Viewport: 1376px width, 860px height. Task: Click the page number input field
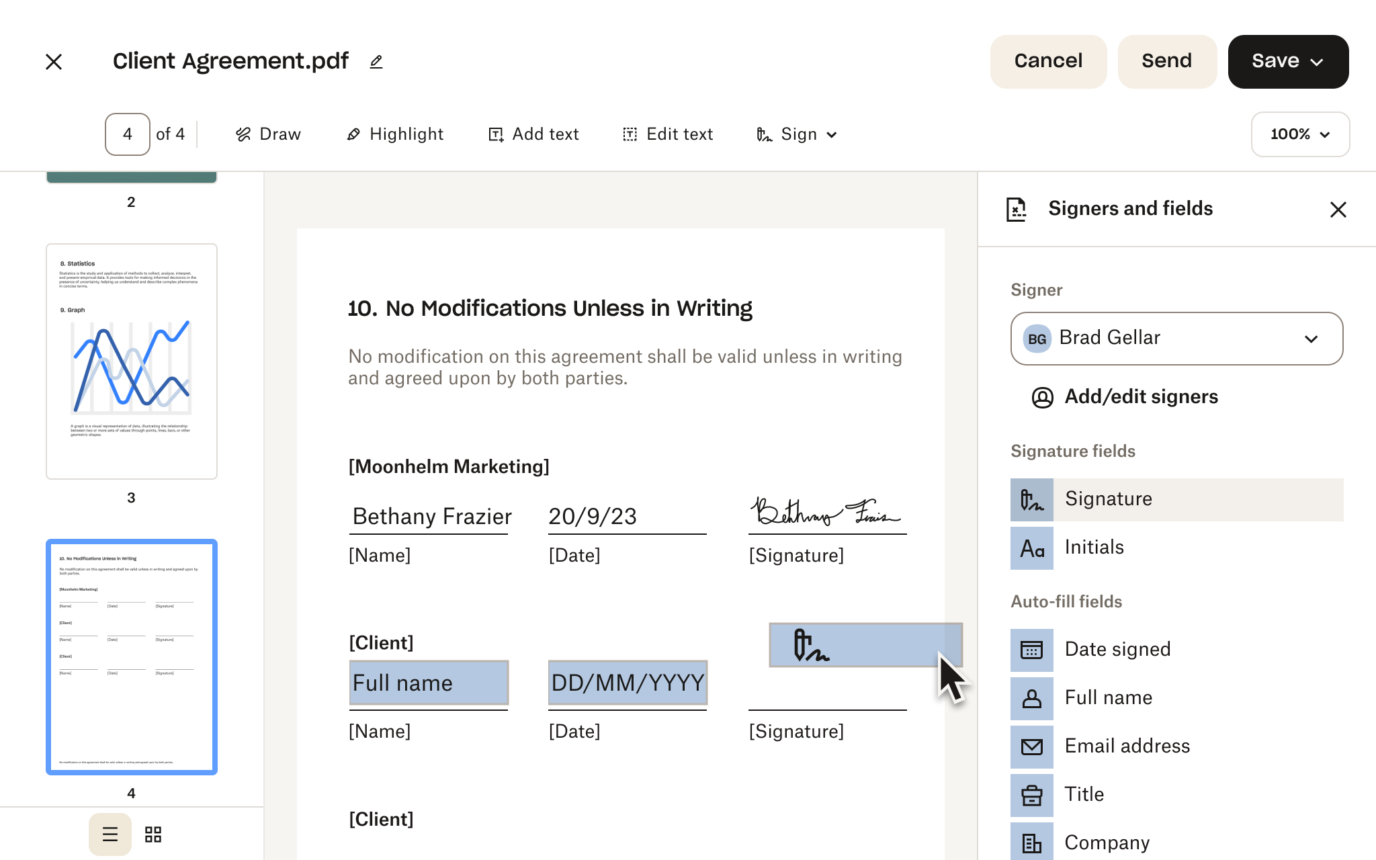(x=127, y=134)
